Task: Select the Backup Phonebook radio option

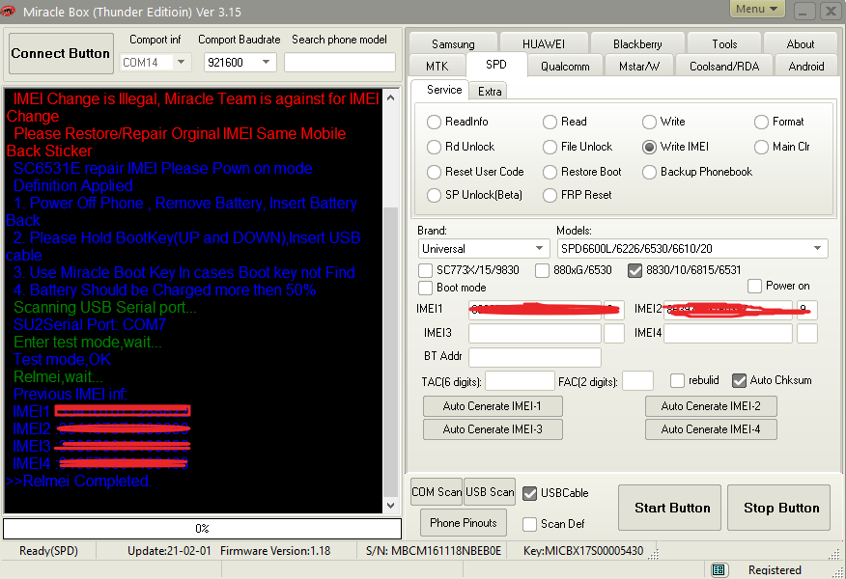Action: (x=649, y=172)
